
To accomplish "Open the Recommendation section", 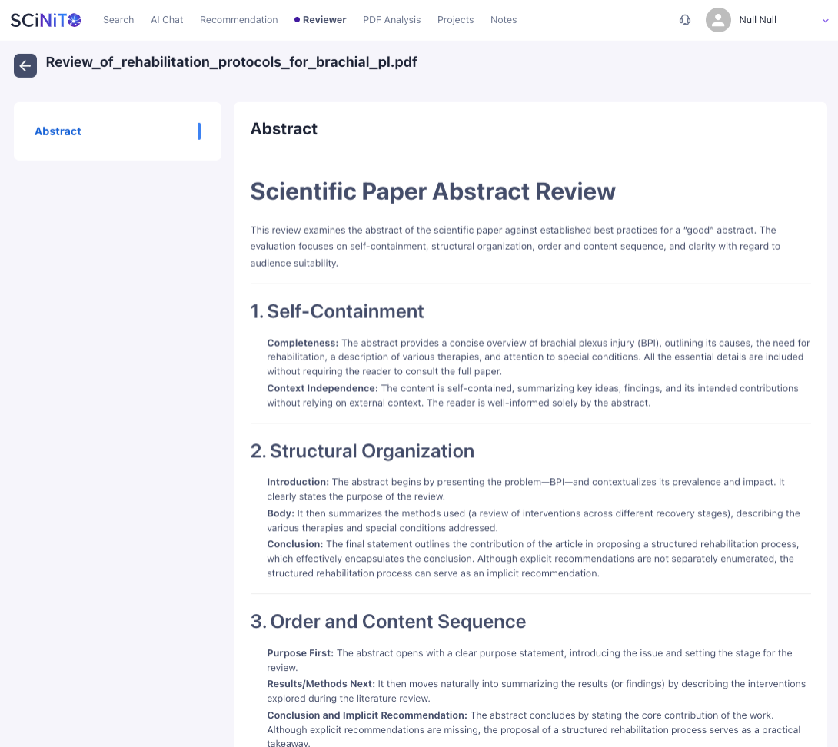I will point(238,20).
